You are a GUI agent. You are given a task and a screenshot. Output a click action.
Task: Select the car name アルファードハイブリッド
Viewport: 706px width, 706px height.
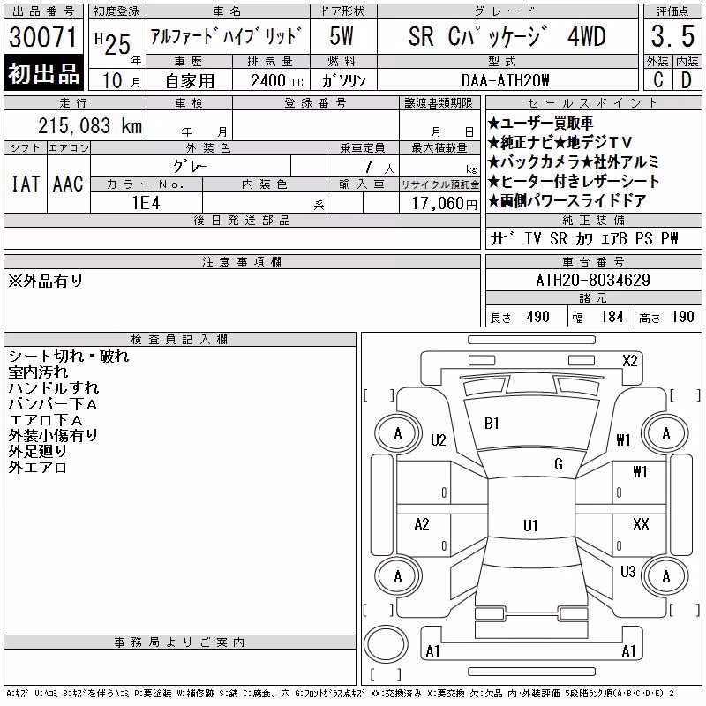[x=226, y=36]
